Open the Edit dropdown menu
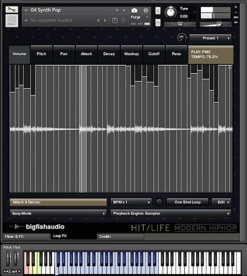This screenshot has height=276, width=247. (x=221, y=202)
